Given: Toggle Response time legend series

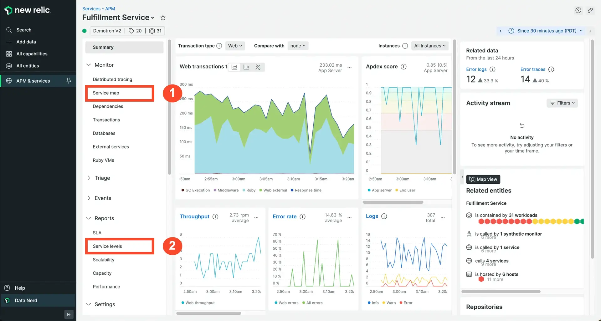Looking at the screenshot, I should click(x=306, y=190).
